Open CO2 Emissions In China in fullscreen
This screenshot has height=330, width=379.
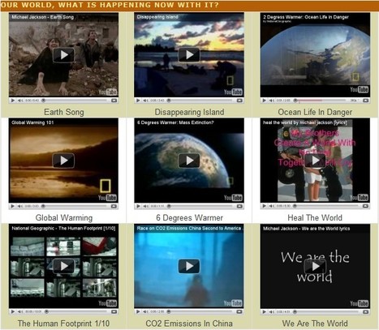point(239,311)
